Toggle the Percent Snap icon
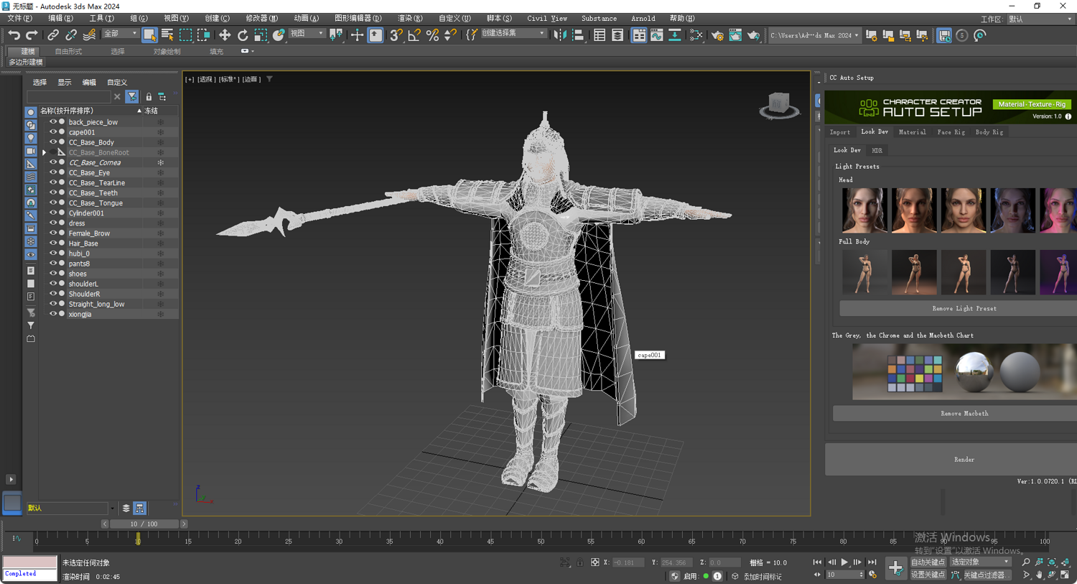The height and width of the screenshot is (584, 1077). (432, 35)
